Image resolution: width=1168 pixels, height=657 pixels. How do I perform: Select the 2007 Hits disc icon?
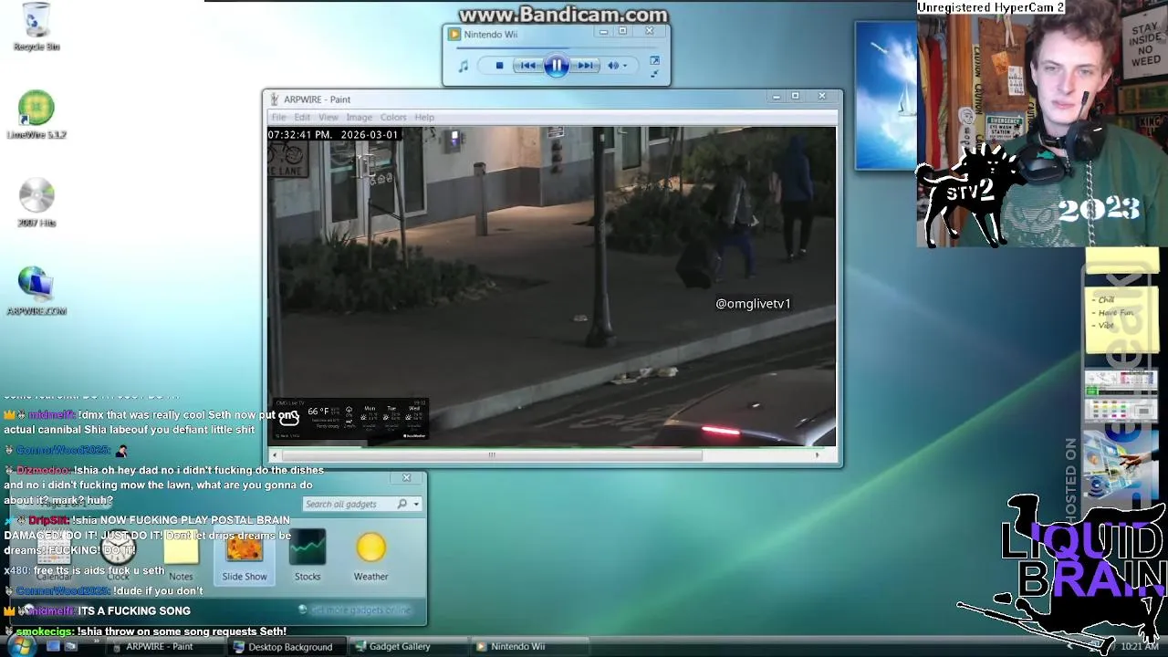36,203
